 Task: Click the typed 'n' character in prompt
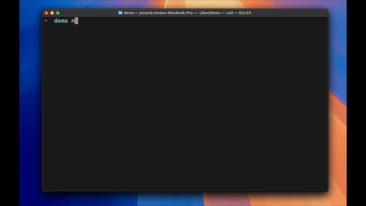point(73,21)
